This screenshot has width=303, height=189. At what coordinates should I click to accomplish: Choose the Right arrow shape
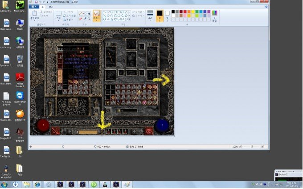pyautogui.click(x=119, y=16)
